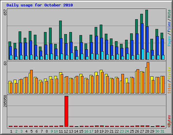Click the green day 3 axis label
This screenshot has height=135, width=173.
pyautogui.click(x=21, y=131)
